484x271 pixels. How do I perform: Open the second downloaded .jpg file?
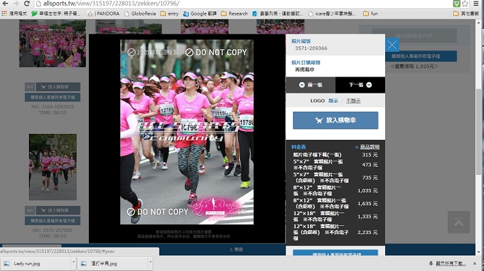pyautogui.click(x=113, y=264)
